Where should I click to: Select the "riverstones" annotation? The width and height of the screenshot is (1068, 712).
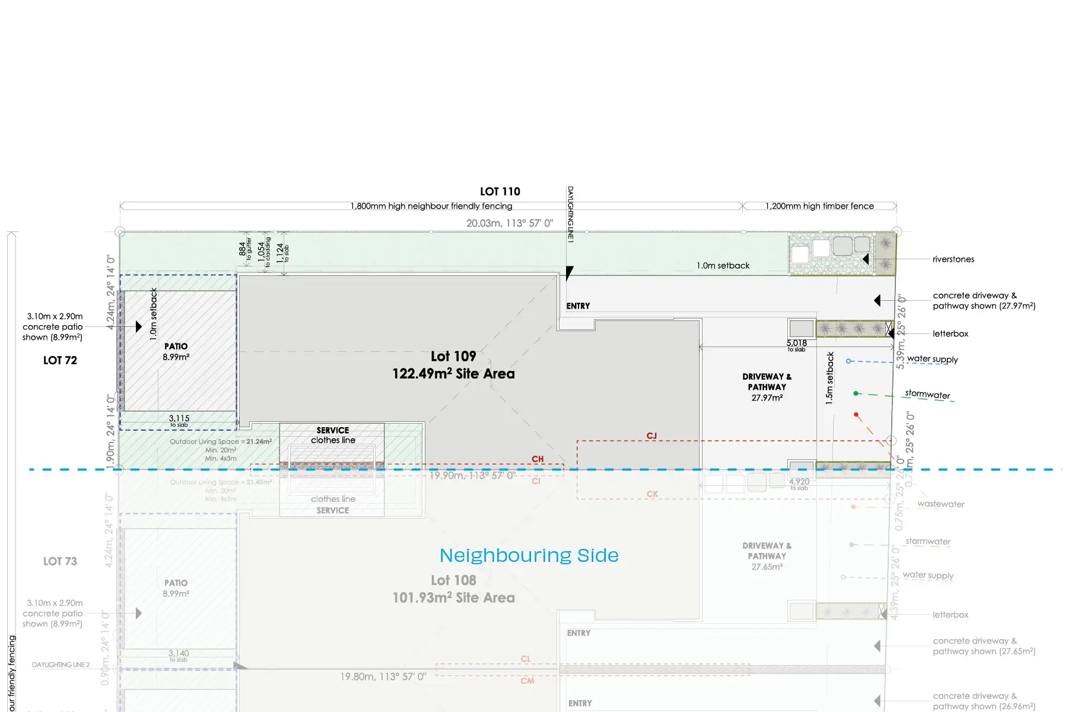point(953,259)
